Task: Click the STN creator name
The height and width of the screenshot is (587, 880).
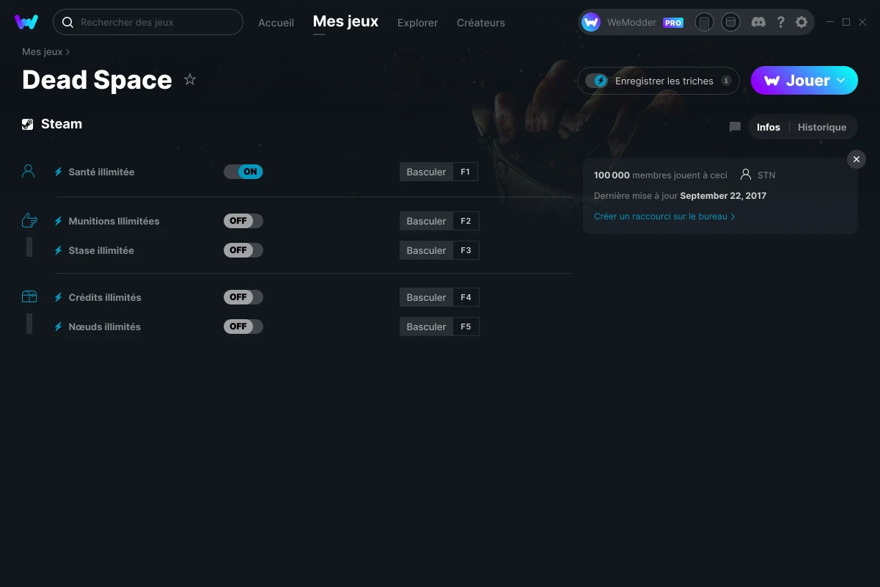Action: [x=766, y=175]
